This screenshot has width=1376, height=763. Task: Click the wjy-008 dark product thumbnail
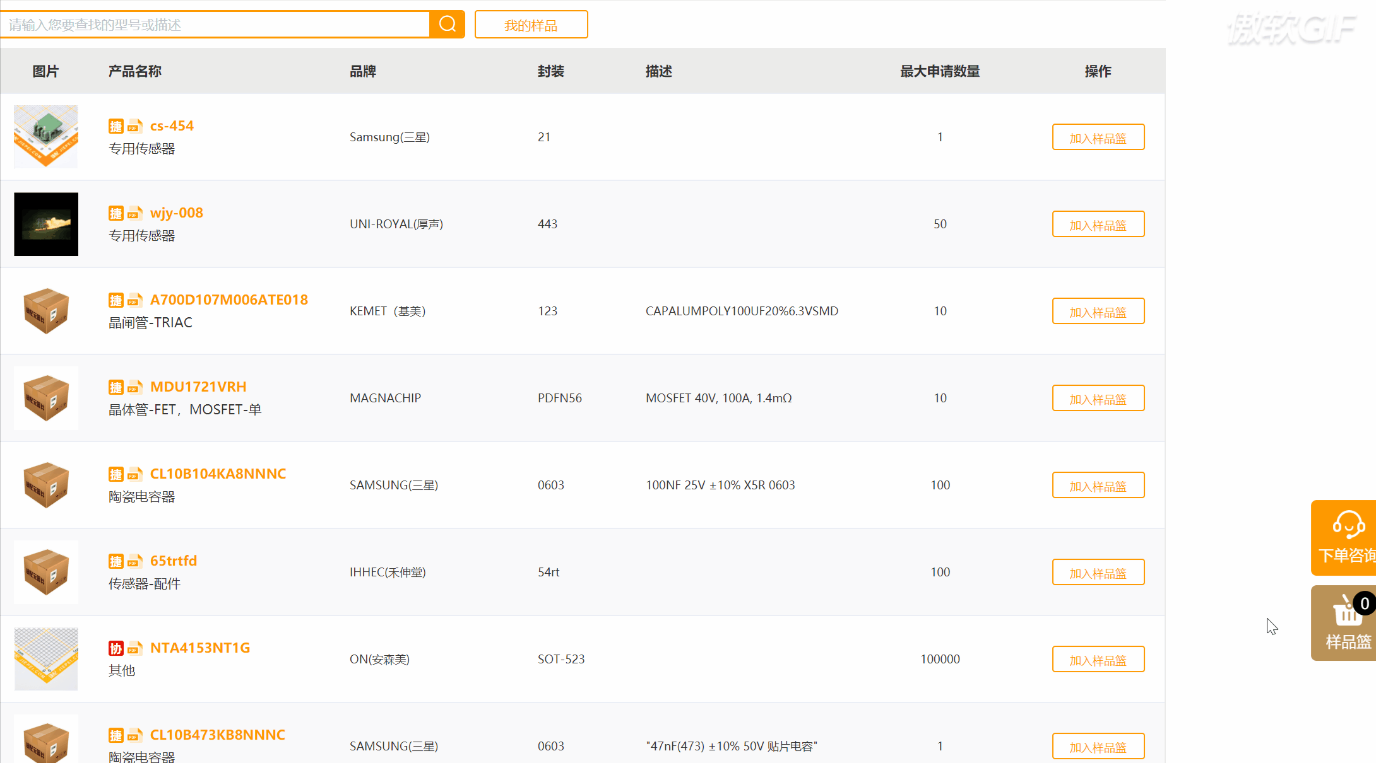pyautogui.click(x=46, y=224)
